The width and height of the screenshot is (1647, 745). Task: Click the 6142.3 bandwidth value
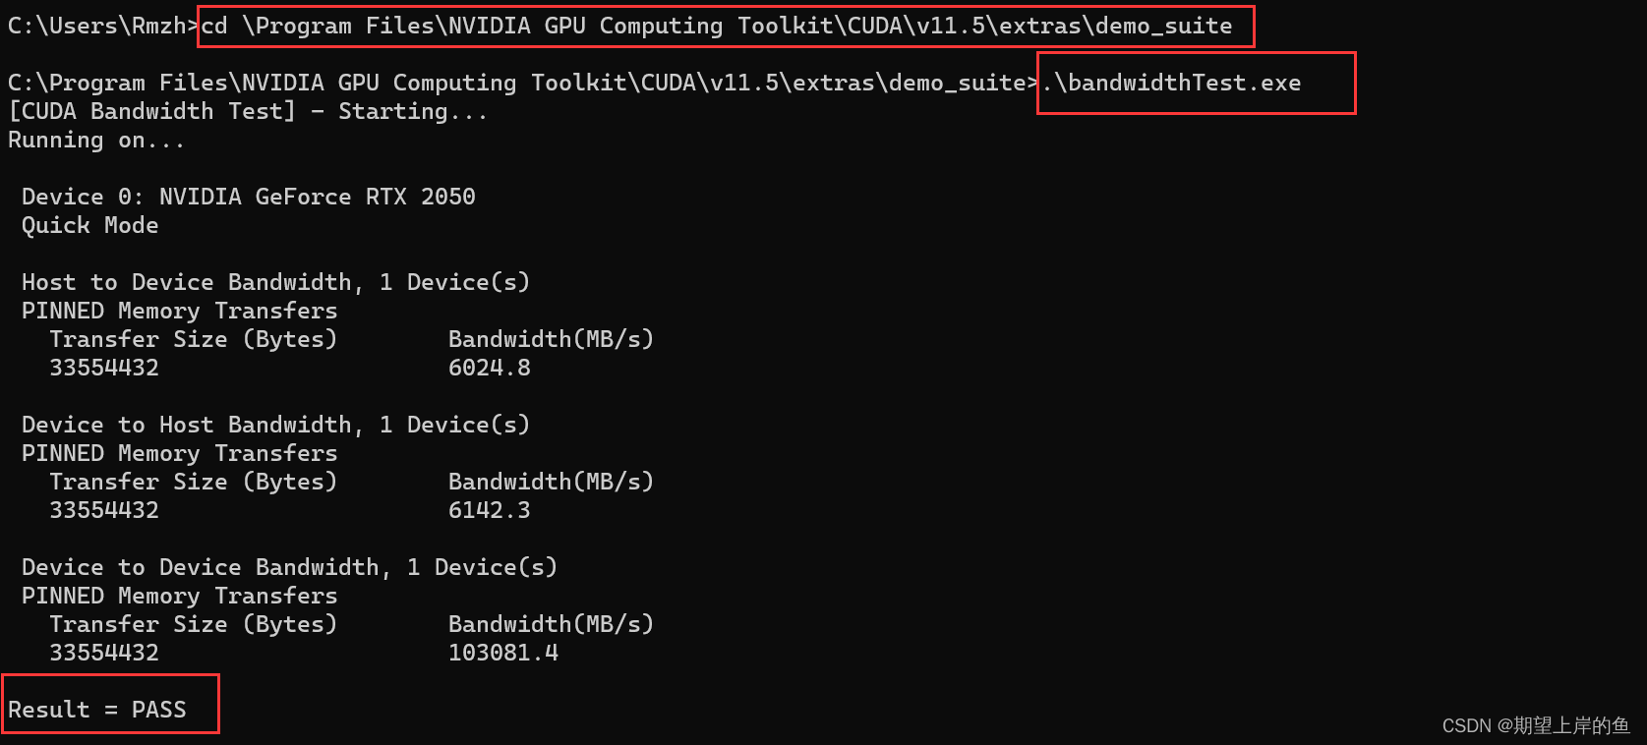pyautogui.click(x=490, y=510)
